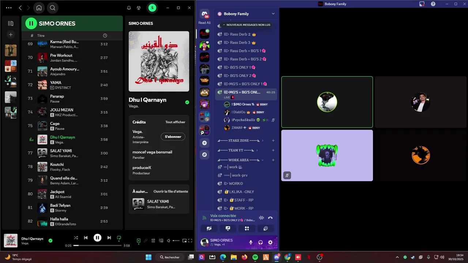Viewport: 468px width, 263px height.
Task: Toggle shuffle in the Spotify player
Action: coord(76,238)
